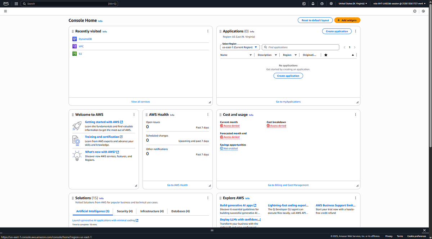Open Solutions widget options menu
The height and width of the screenshot is (239, 432).
(x=208, y=198)
